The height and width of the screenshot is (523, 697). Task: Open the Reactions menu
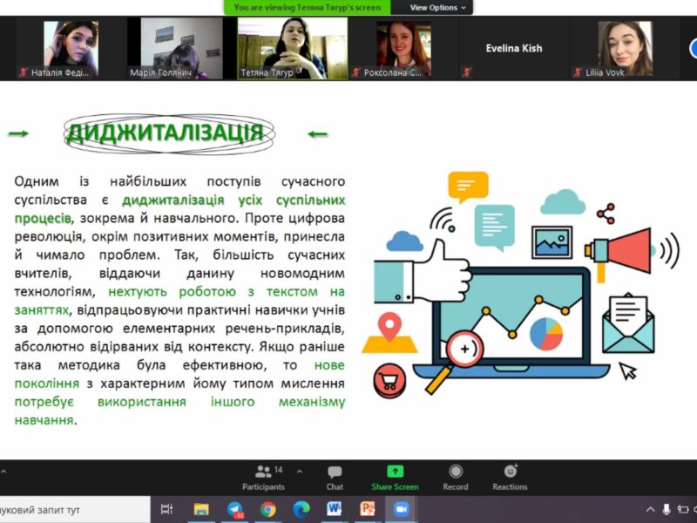coord(510,476)
